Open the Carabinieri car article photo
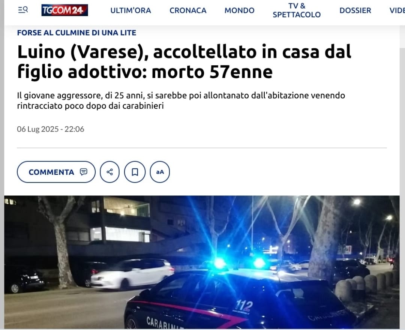This screenshot has width=405, height=330. (x=202, y=262)
